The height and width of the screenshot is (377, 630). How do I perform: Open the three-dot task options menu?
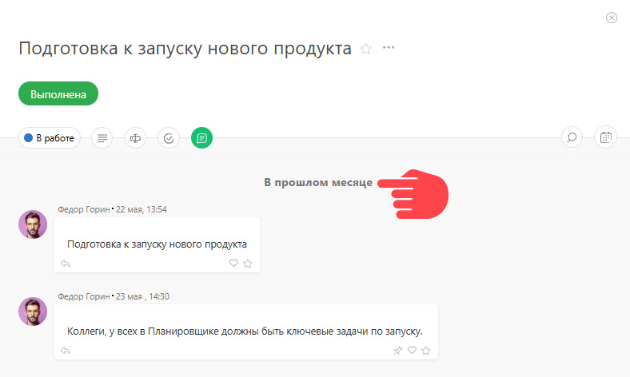(389, 47)
